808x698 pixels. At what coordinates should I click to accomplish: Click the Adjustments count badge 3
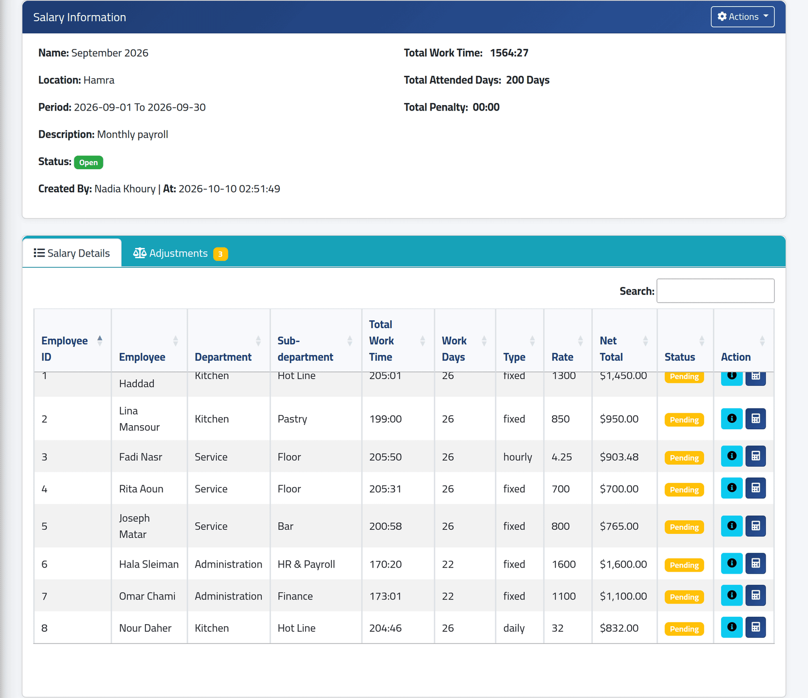click(x=220, y=254)
